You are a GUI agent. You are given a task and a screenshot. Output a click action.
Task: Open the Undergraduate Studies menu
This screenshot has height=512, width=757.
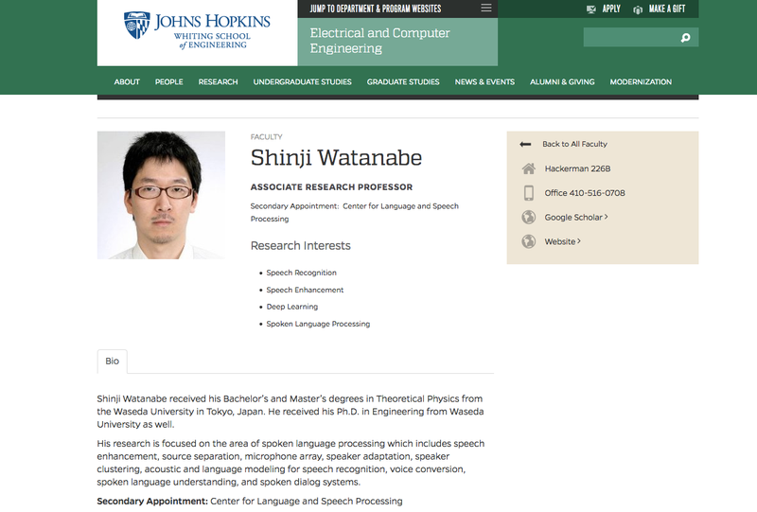(302, 81)
